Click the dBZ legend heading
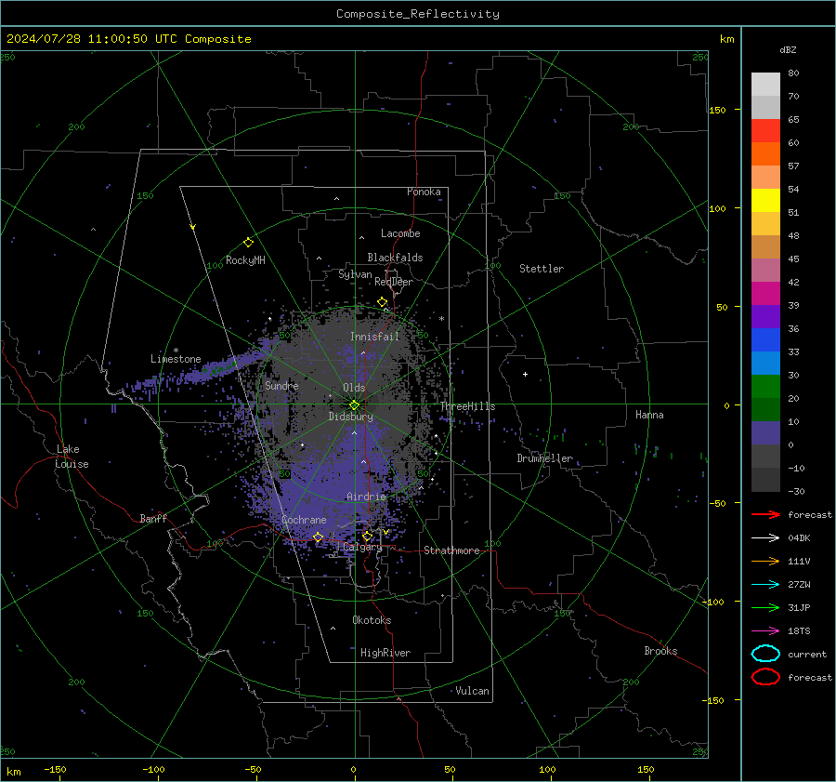The image size is (836, 782). coord(788,49)
